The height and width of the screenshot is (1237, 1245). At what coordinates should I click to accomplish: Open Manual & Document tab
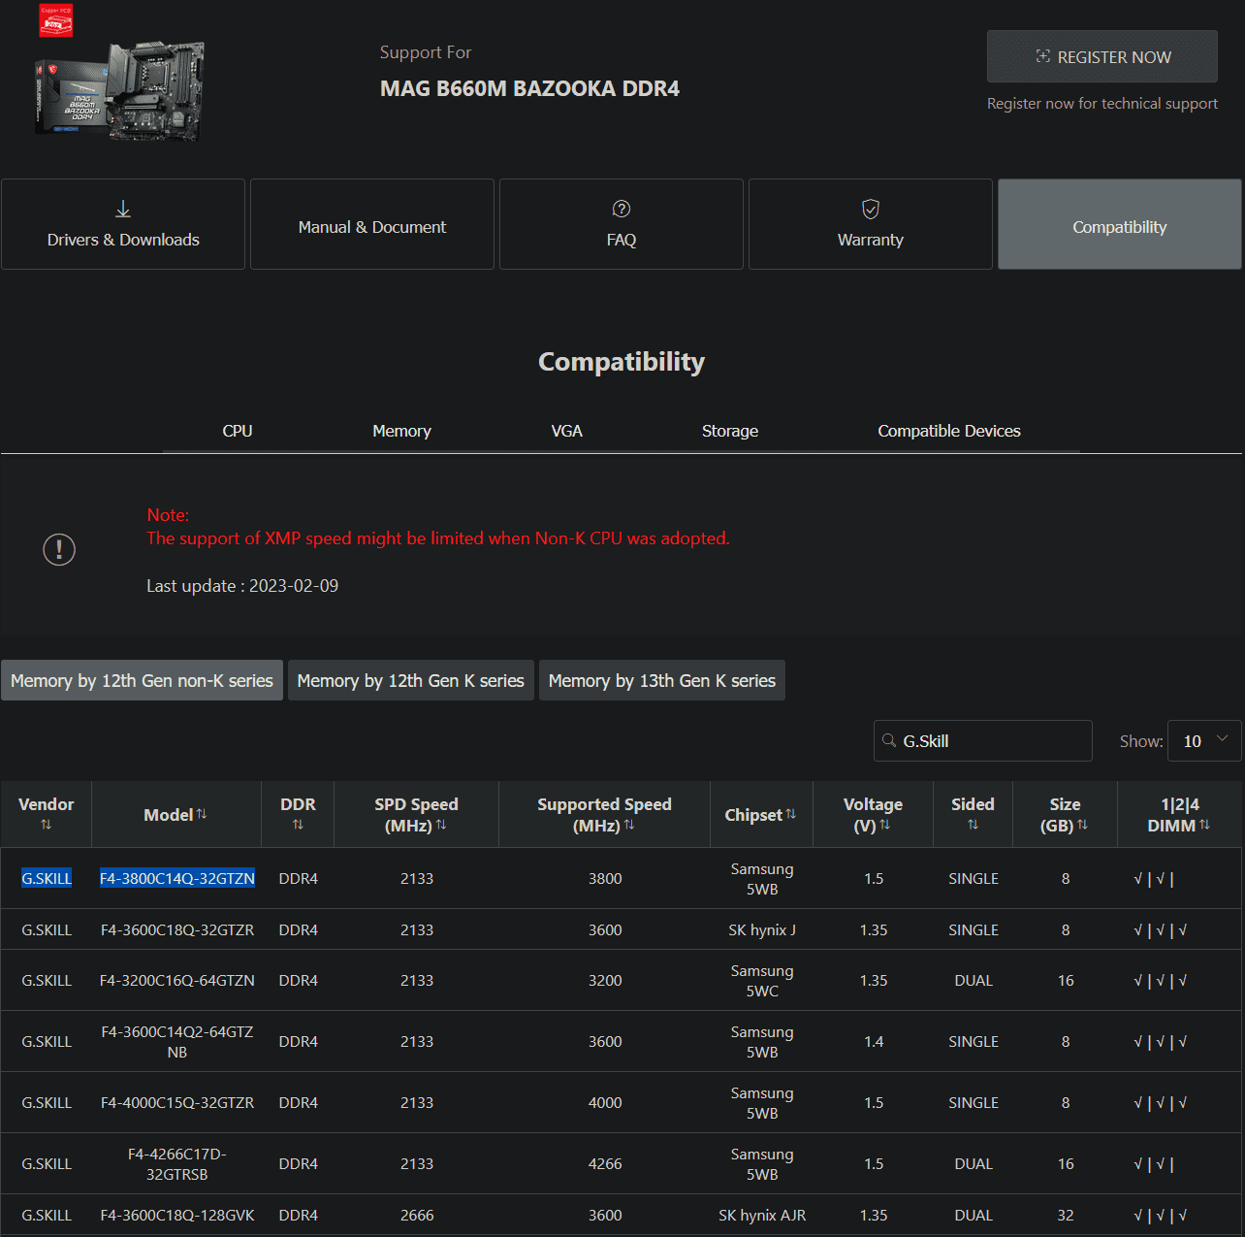point(372,224)
